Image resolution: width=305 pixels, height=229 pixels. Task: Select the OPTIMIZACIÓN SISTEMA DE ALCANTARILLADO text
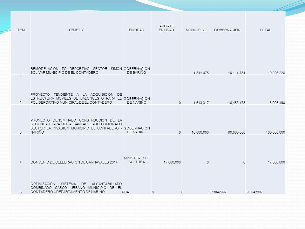point(76,188)
